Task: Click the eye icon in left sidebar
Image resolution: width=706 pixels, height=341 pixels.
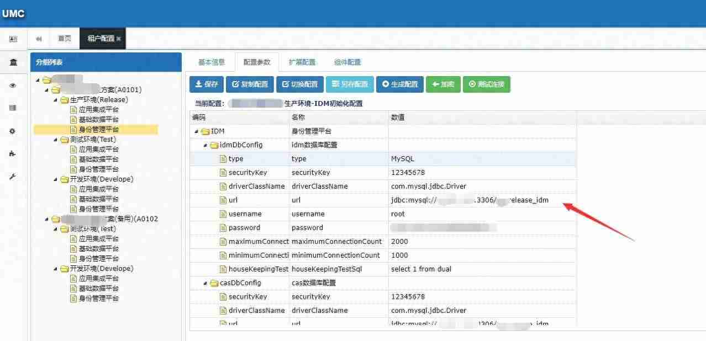Action: click(13, 86)
